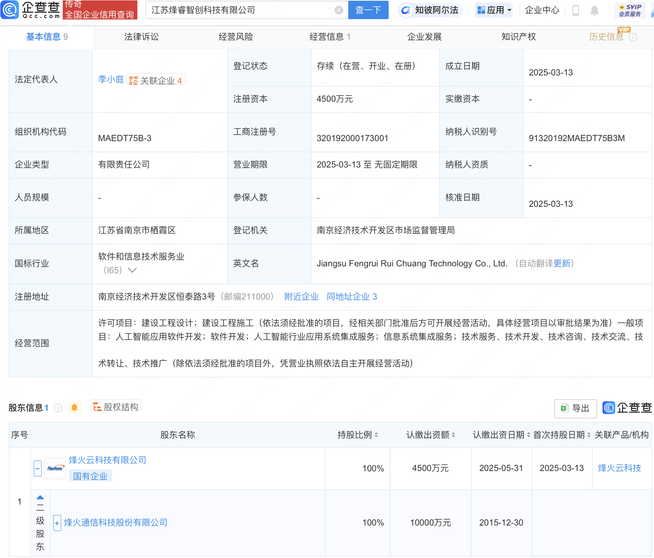Screen dimensions: 654x558
Task: Export shareholder list with 导出
Action: [x=575, y=408]
